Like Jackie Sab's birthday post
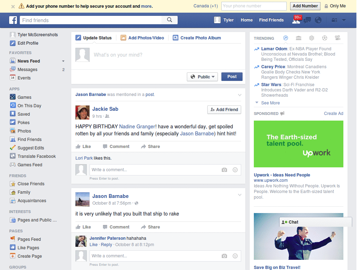 (83, 147)
